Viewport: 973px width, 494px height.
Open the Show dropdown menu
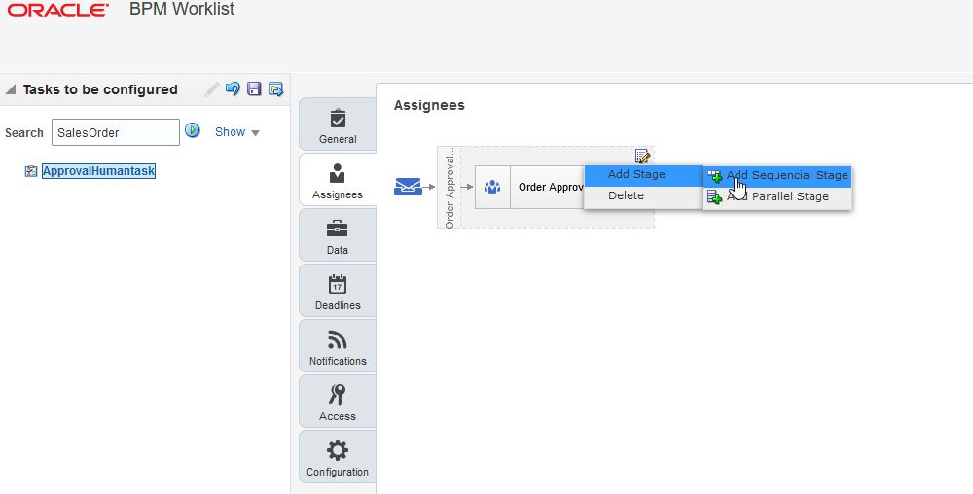tap(237, 132)
